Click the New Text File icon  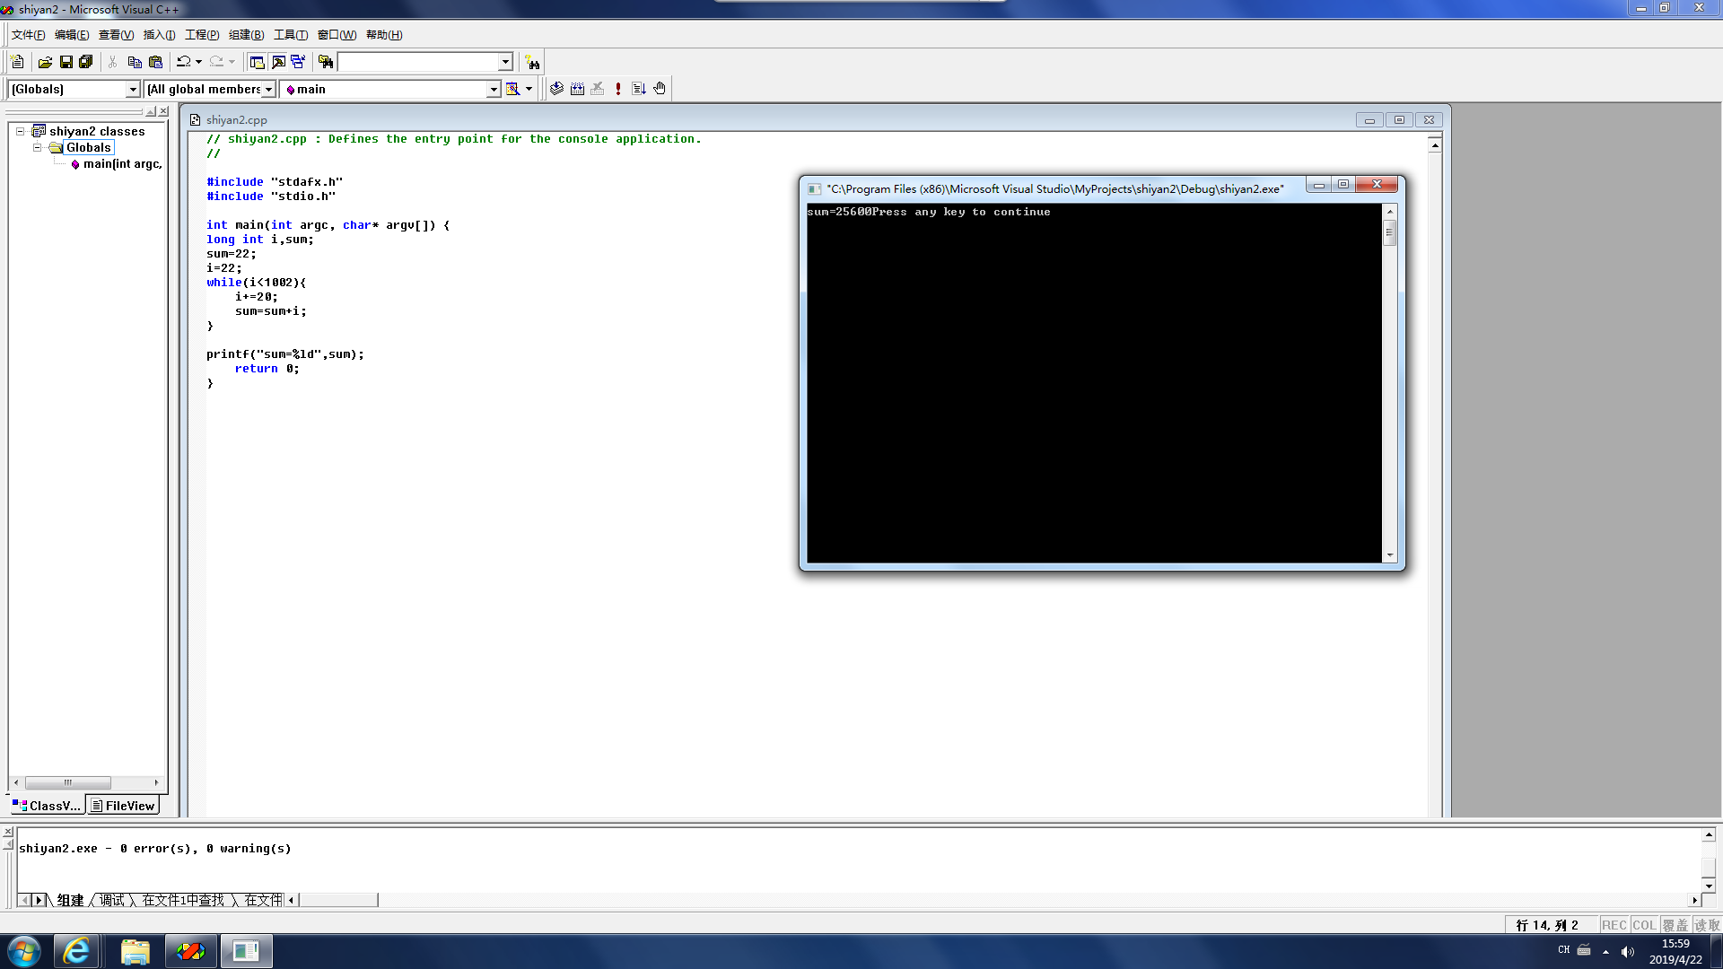coord(17,62)
